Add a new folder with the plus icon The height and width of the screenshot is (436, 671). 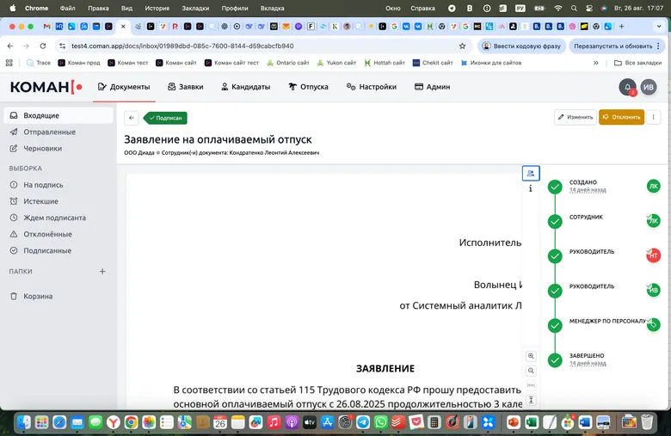pos(102,271)
